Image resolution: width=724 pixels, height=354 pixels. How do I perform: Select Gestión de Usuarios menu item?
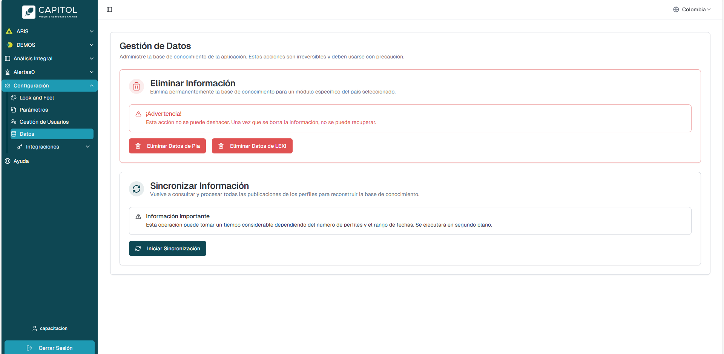point(44,122)
